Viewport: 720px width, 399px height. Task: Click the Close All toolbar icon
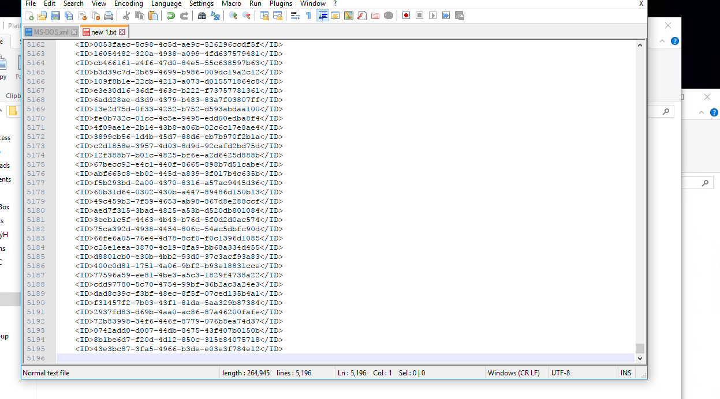pos(95,16)
